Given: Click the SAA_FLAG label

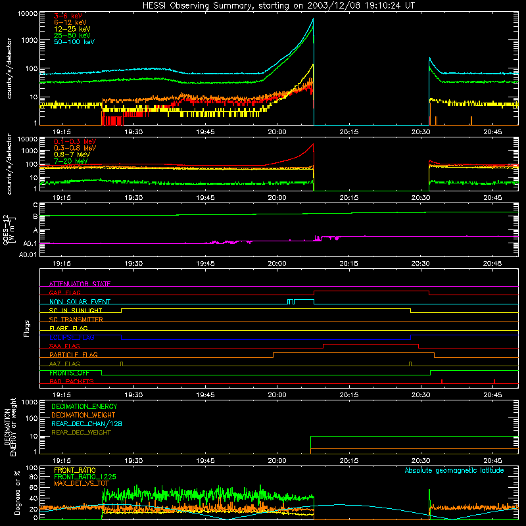Looking at the screenshot, I should point(64,346).
